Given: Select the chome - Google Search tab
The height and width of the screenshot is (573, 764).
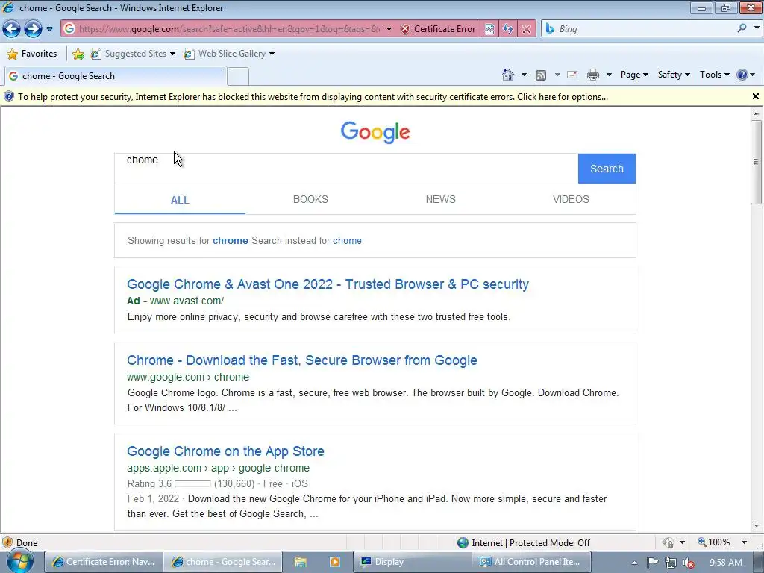Looking at the screenshot, I should coord(116,76).
